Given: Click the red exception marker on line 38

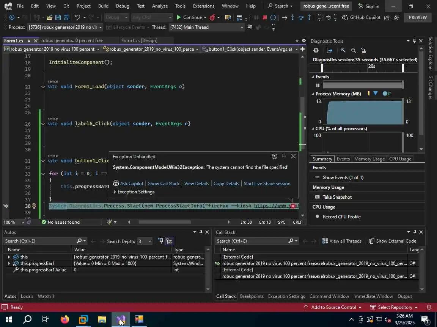Looking at the screenshot, I should 293,206.
